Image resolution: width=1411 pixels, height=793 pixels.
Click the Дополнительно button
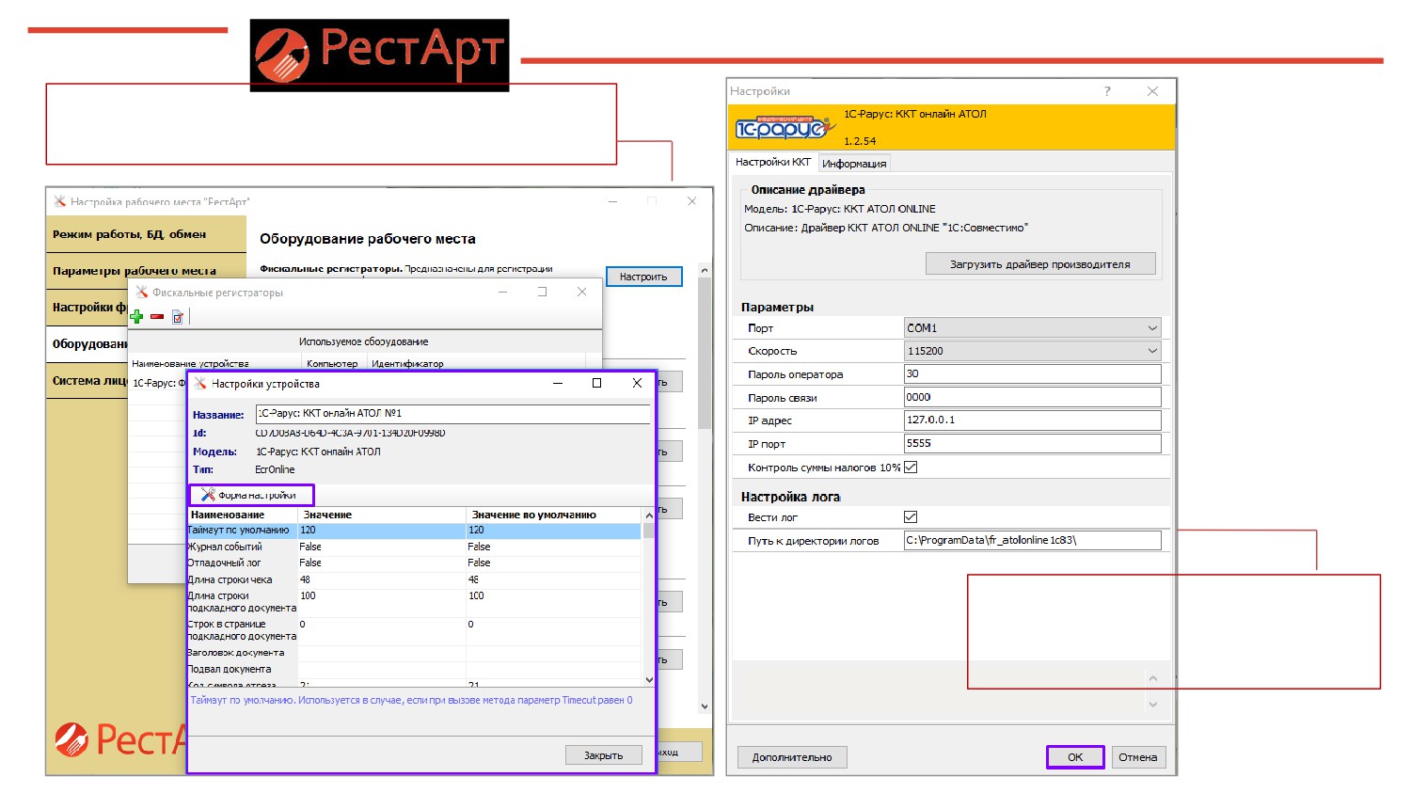[792, 757]
